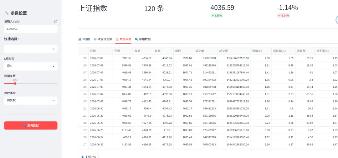Open the 复权类型 dropdown showing 前复权
The width and height of the screenshot is (338, 158).
(x=31, y=101)
